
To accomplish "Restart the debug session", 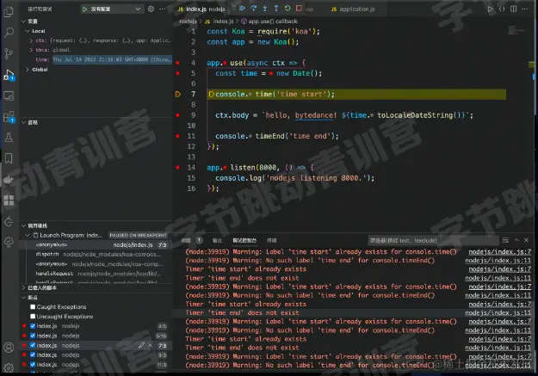I will pyautogui.click(x=288, y=9).
